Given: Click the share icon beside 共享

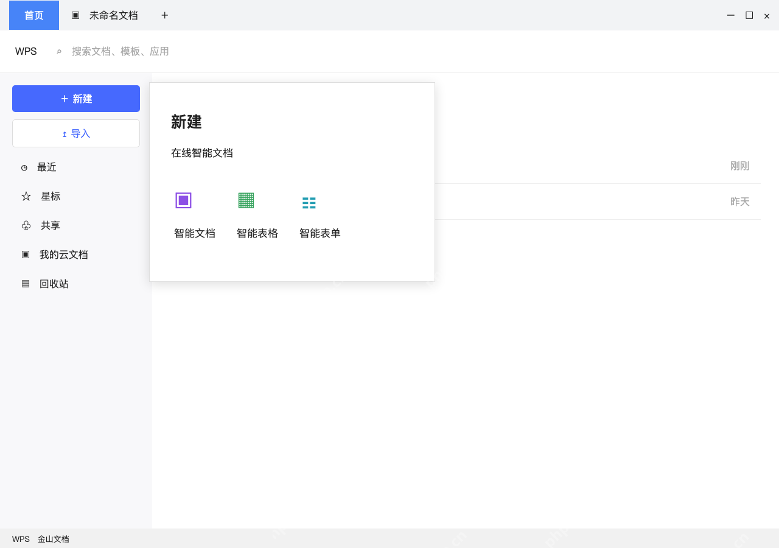Looking at the screenshot, I should (x=26, y=225).
